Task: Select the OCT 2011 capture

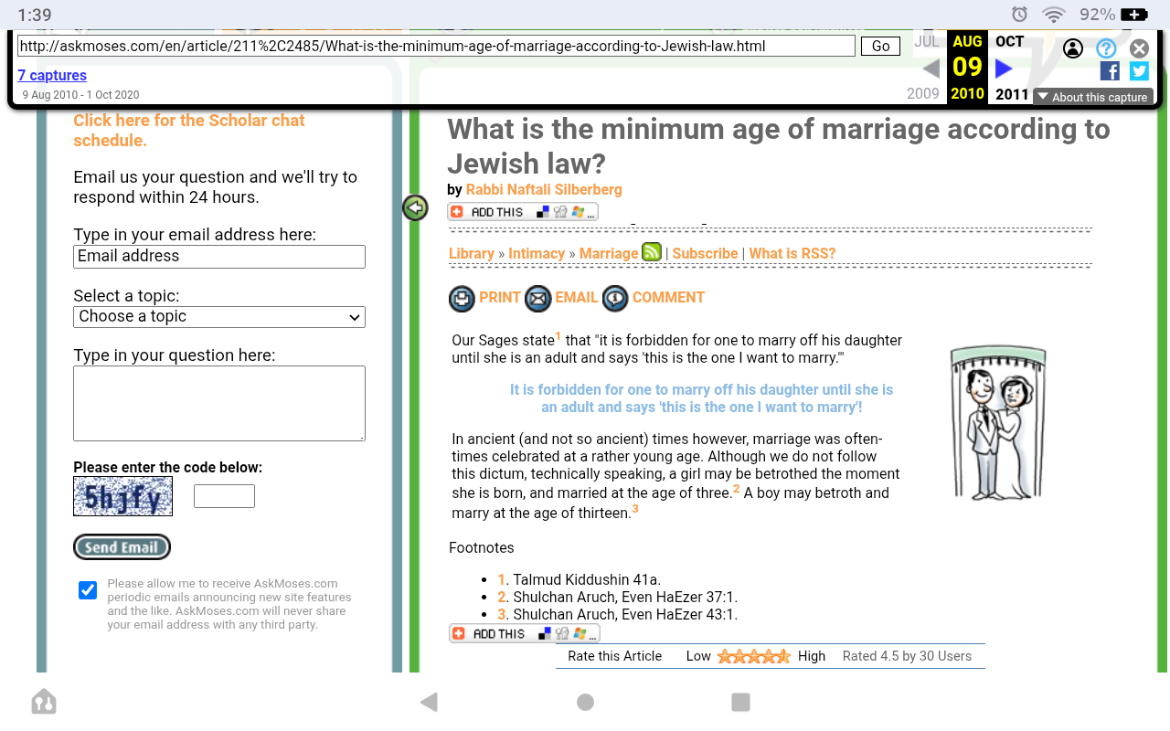Action: [x=1010, y=69]
